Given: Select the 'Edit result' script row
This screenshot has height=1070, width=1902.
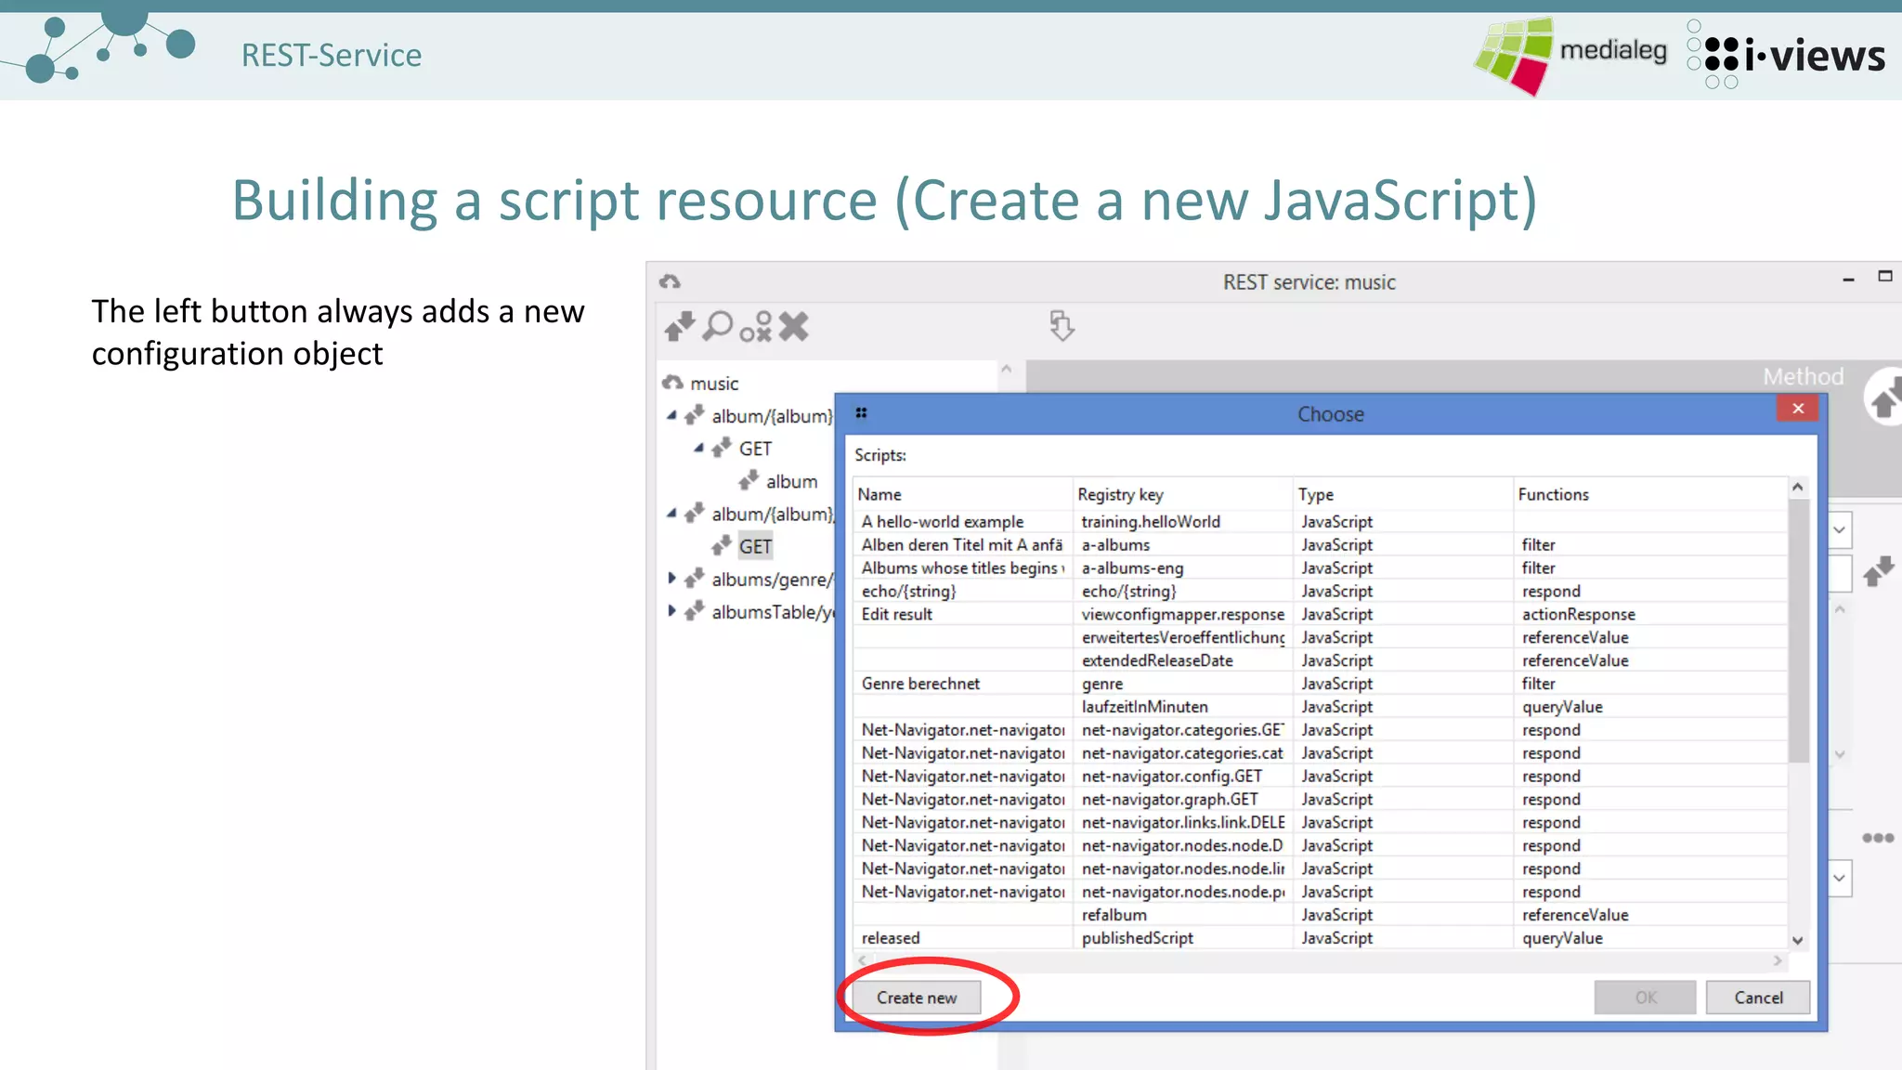Looking at the screenshot, I should (x=1321, y=614).
